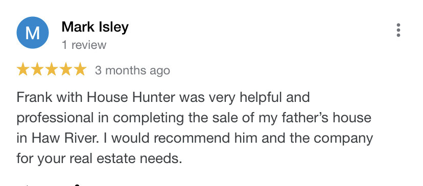This screenshot has height=186, width=423.
Task: Click the '3 months ago' timestamp
Action: point(132,70)
